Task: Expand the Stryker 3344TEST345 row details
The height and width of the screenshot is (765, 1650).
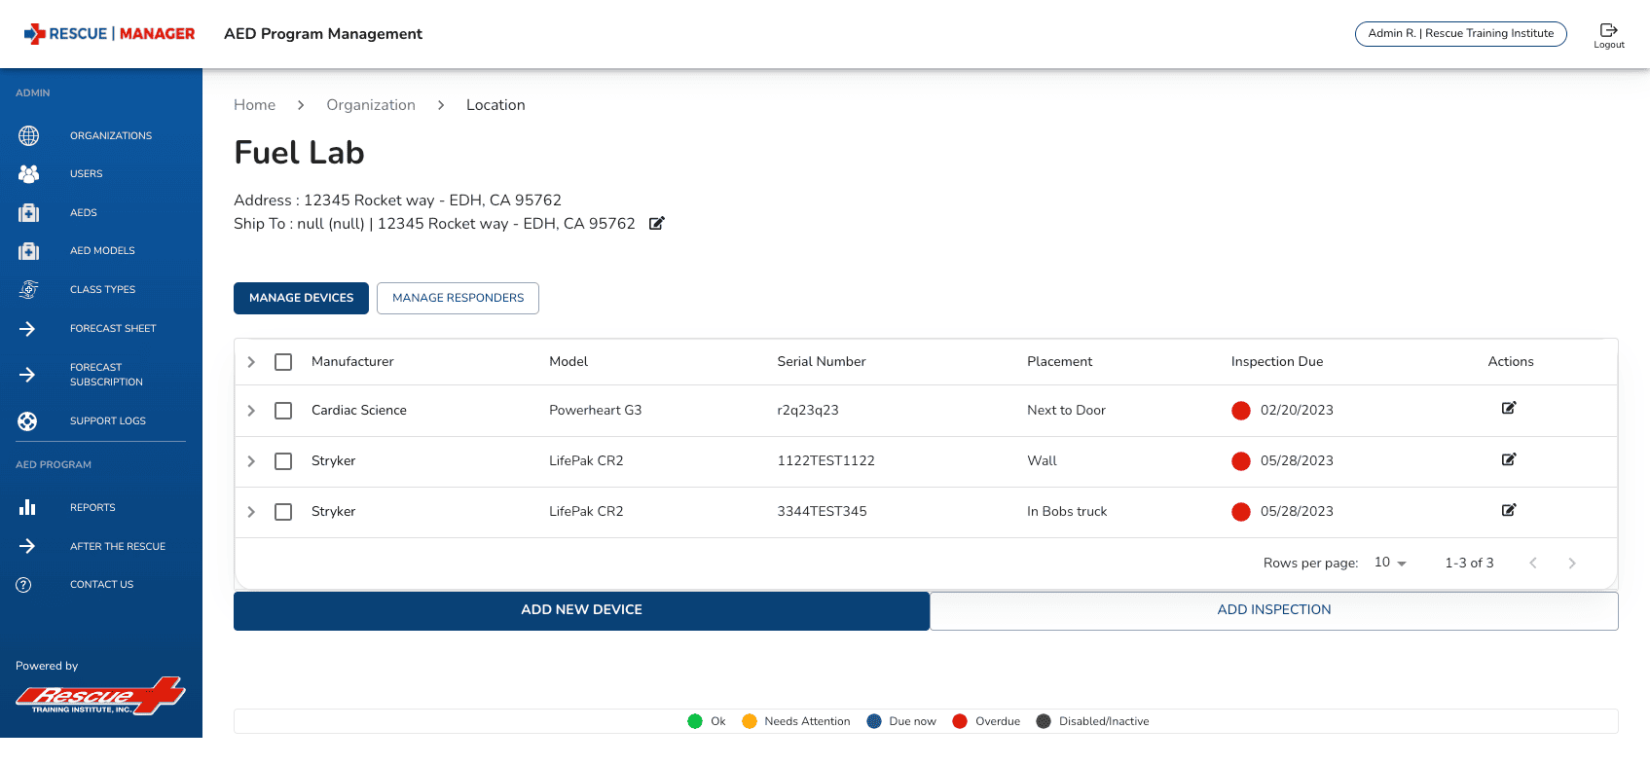Action: point(251,512)
